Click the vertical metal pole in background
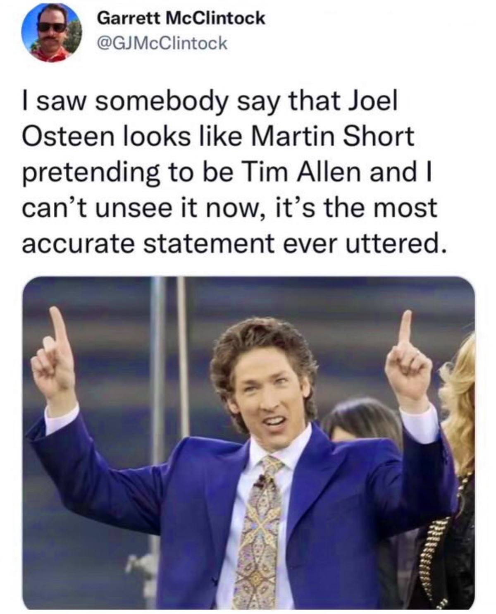Image resolution: width=496 pixels, height=614 pixels. [x=157, y=413]
